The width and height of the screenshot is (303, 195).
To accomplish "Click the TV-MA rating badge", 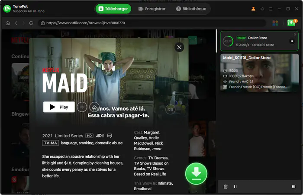I will [51, 143].
